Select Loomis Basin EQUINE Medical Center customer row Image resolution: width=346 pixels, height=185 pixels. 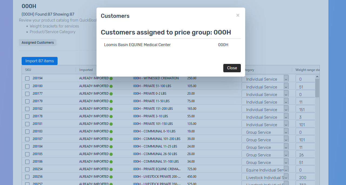coord(137,45)
